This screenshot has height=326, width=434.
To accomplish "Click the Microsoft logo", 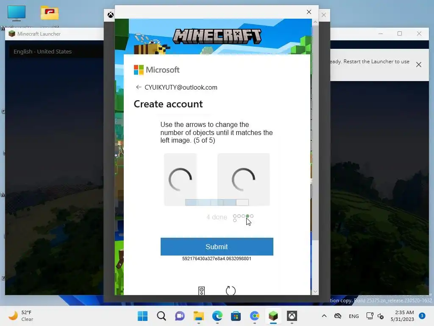I will (x=157, y=70).
